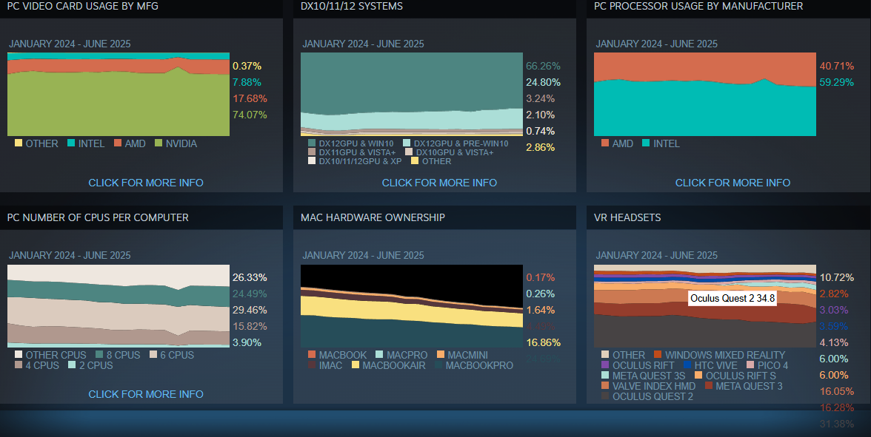
Task: Click the Mac Hardware Ownership area chart
Action: click(x=411, y=311)
